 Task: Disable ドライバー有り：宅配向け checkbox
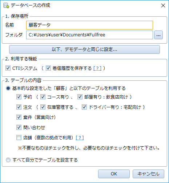point(84,107)
